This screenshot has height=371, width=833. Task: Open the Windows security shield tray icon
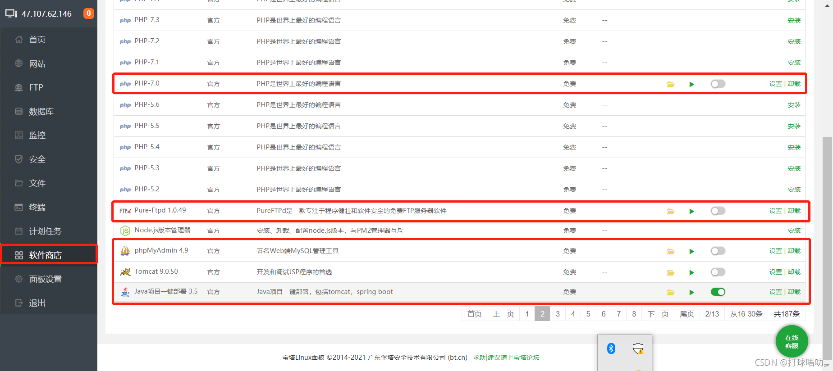(637, 348)
